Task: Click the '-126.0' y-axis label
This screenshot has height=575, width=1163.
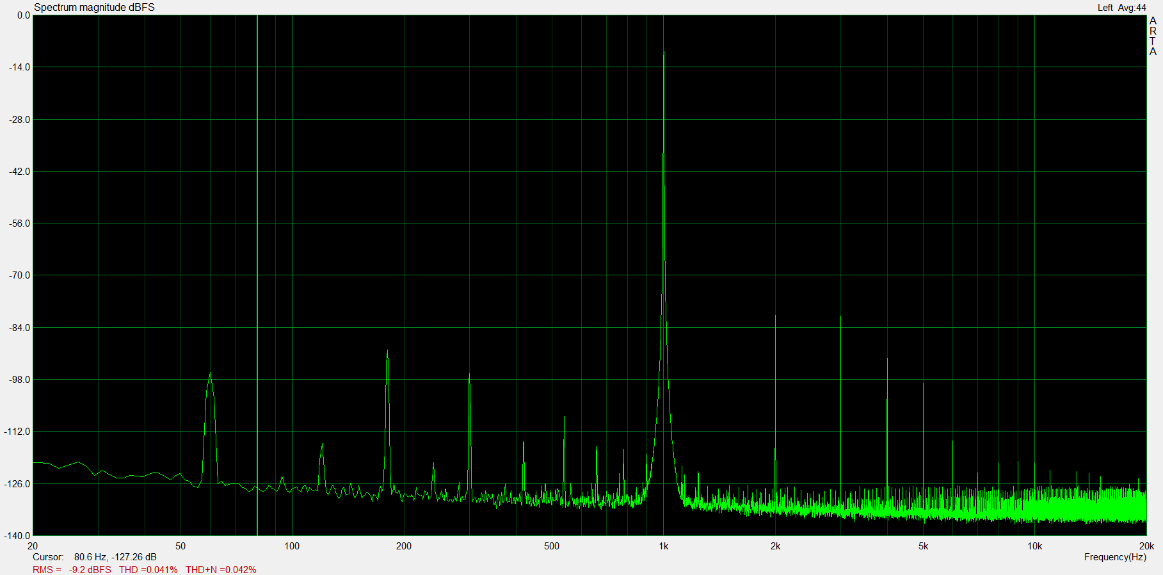Action: click(x=17, y=484)
